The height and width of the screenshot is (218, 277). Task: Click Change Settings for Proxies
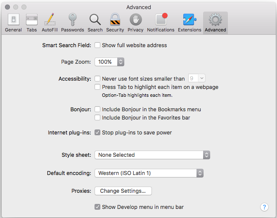[x=123, y=191]
